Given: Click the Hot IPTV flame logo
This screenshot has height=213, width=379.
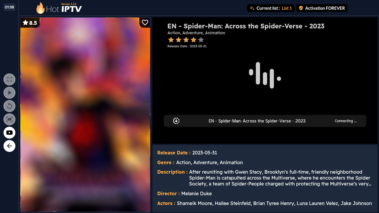Looking at the screenshot, I should [x=59, y=8].
